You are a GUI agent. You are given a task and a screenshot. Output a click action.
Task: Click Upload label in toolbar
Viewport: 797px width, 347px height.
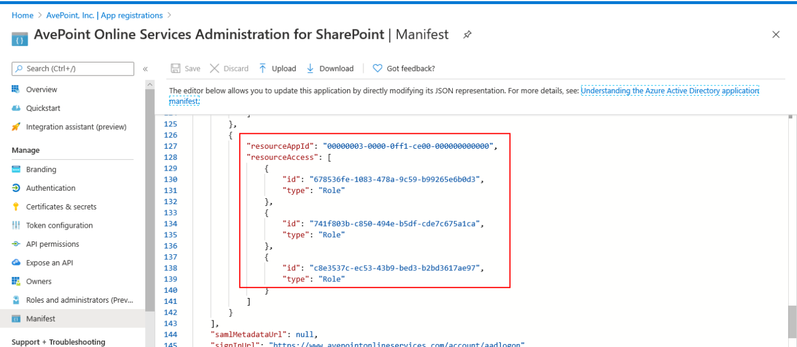coord(284,68)
